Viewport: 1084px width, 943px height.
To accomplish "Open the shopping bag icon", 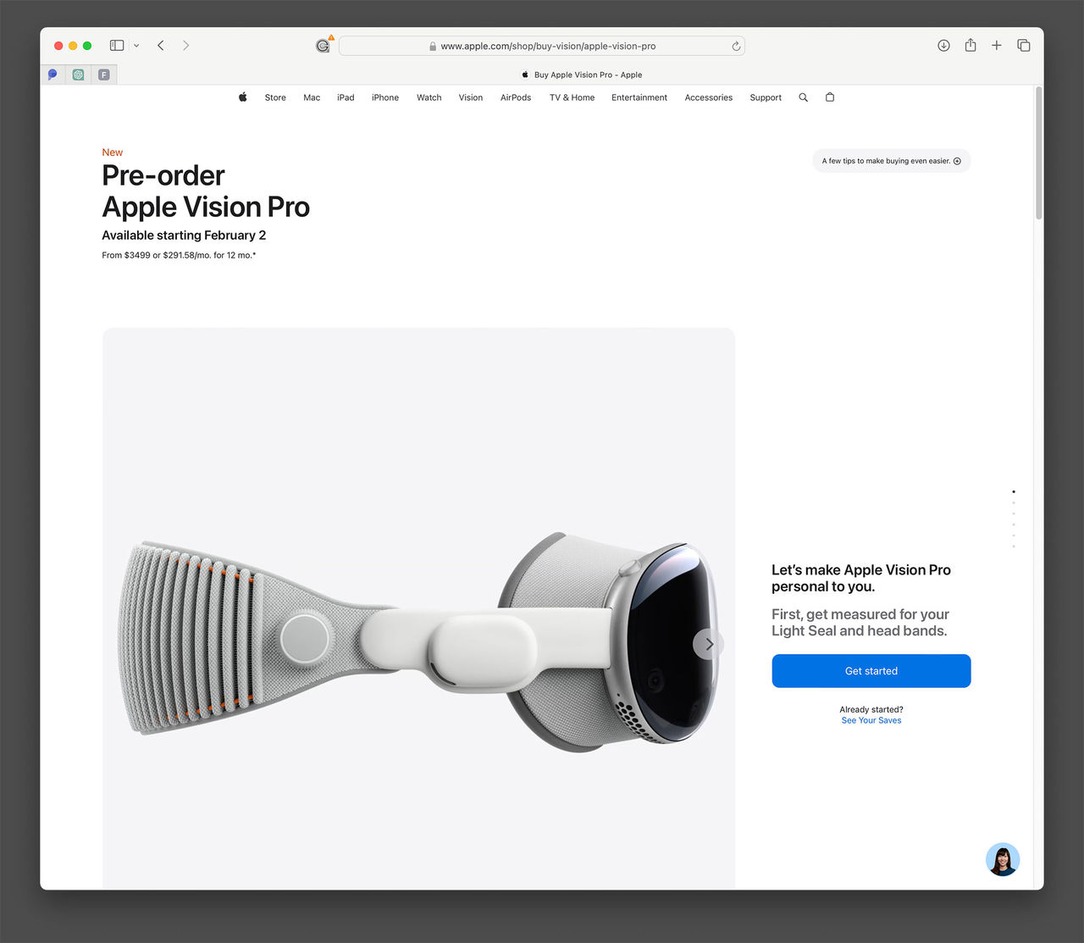I will 829,97.
